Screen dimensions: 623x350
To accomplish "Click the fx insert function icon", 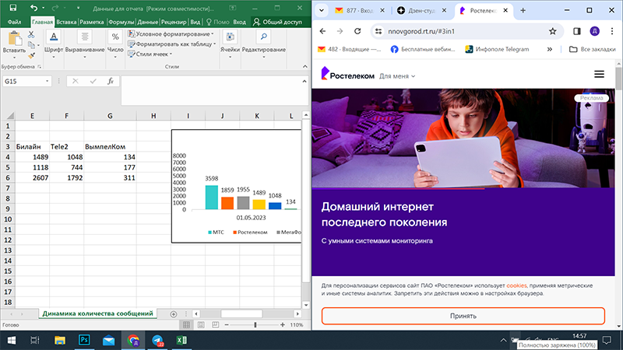I will (111, 81).
